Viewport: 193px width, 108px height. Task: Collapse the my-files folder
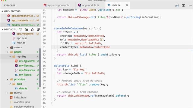tap(10, 56)
